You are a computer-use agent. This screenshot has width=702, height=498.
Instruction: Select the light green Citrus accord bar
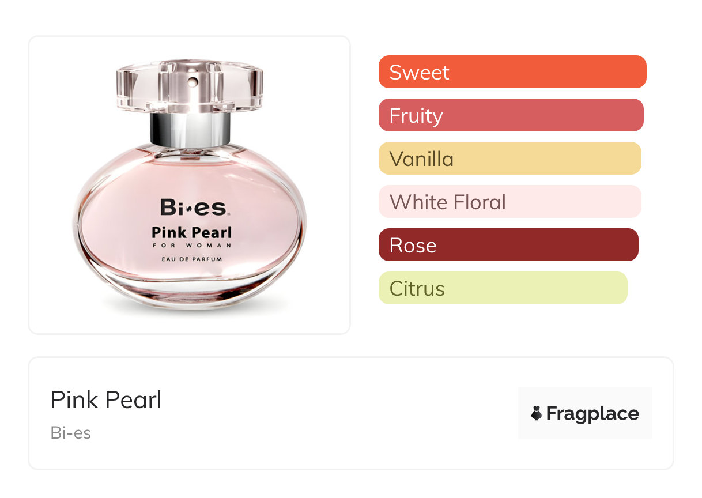pos(503,288)
